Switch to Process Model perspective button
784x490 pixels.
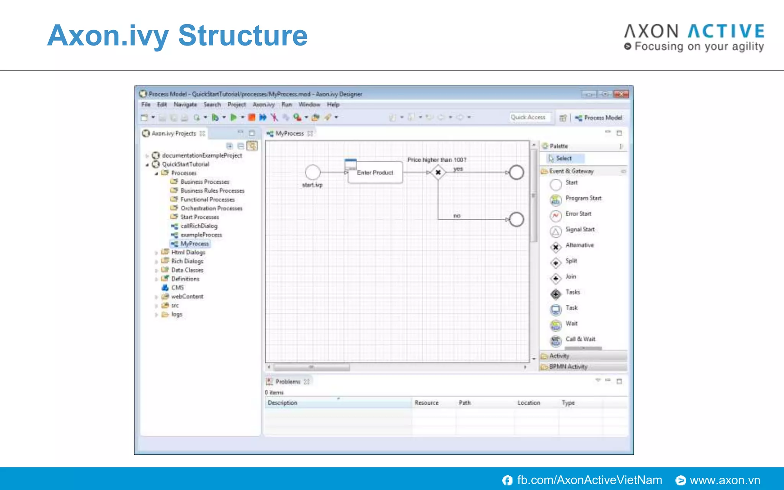pos(598,118)
